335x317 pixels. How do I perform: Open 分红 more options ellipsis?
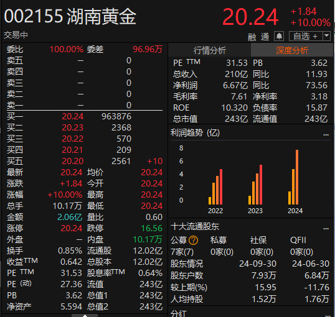coord(326,315)
